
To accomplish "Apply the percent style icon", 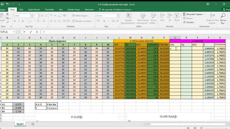I will (104, 21).
